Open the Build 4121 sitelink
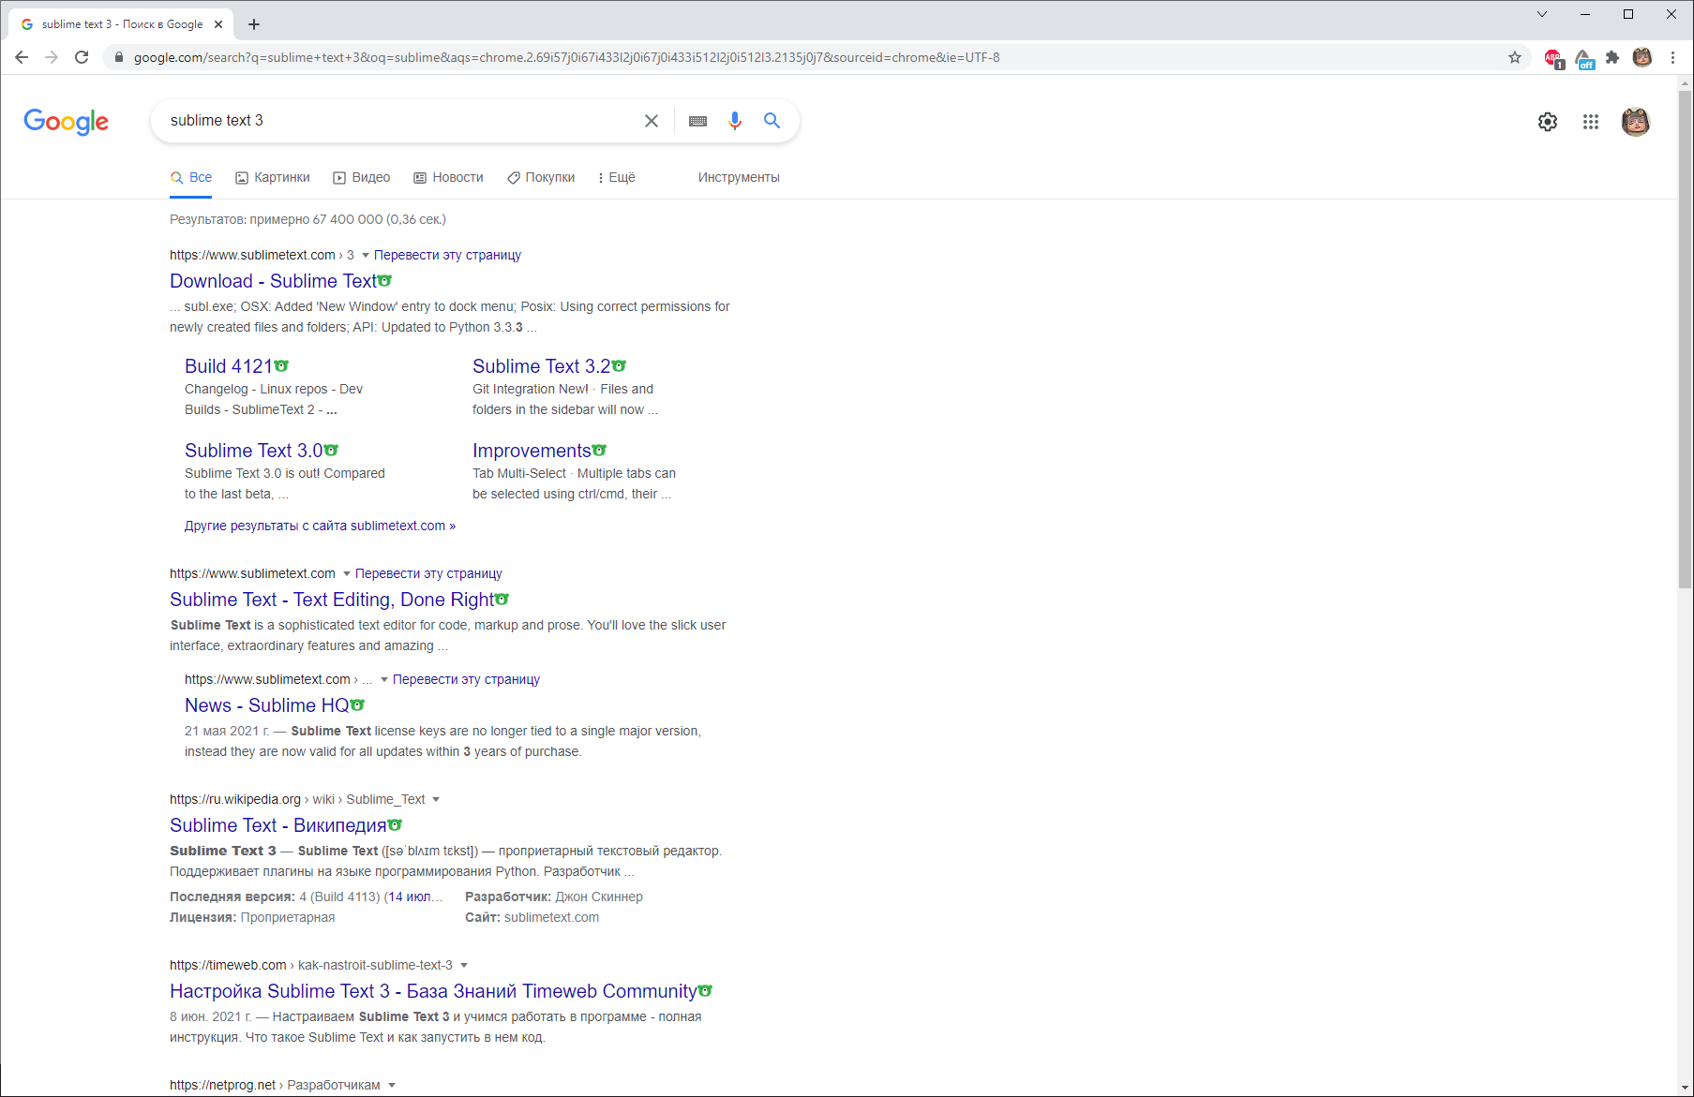 229,366
